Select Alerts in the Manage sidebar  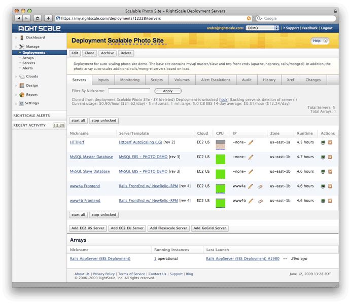[27, 68]
